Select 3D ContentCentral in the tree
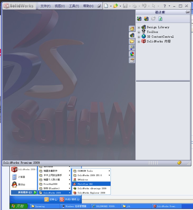Viewport: 193px width, 210px height. (160, 37)
